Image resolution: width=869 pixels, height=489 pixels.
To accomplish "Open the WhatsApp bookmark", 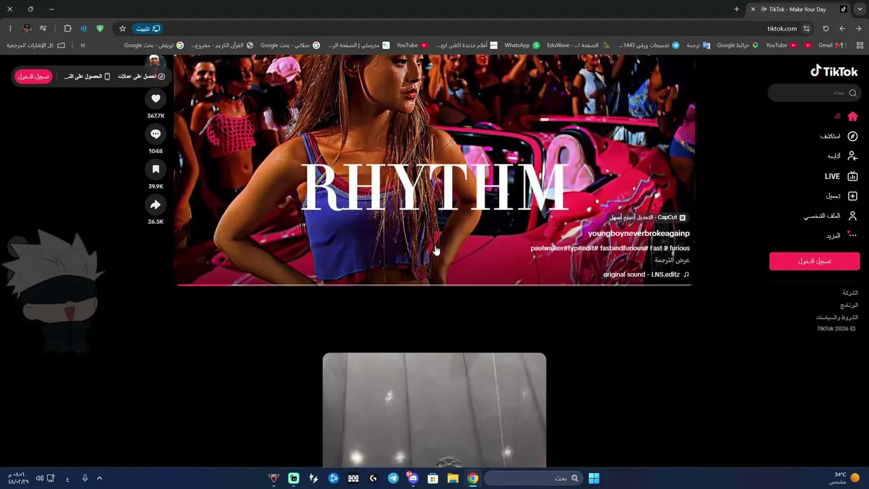I will click(x=522, y=46).
